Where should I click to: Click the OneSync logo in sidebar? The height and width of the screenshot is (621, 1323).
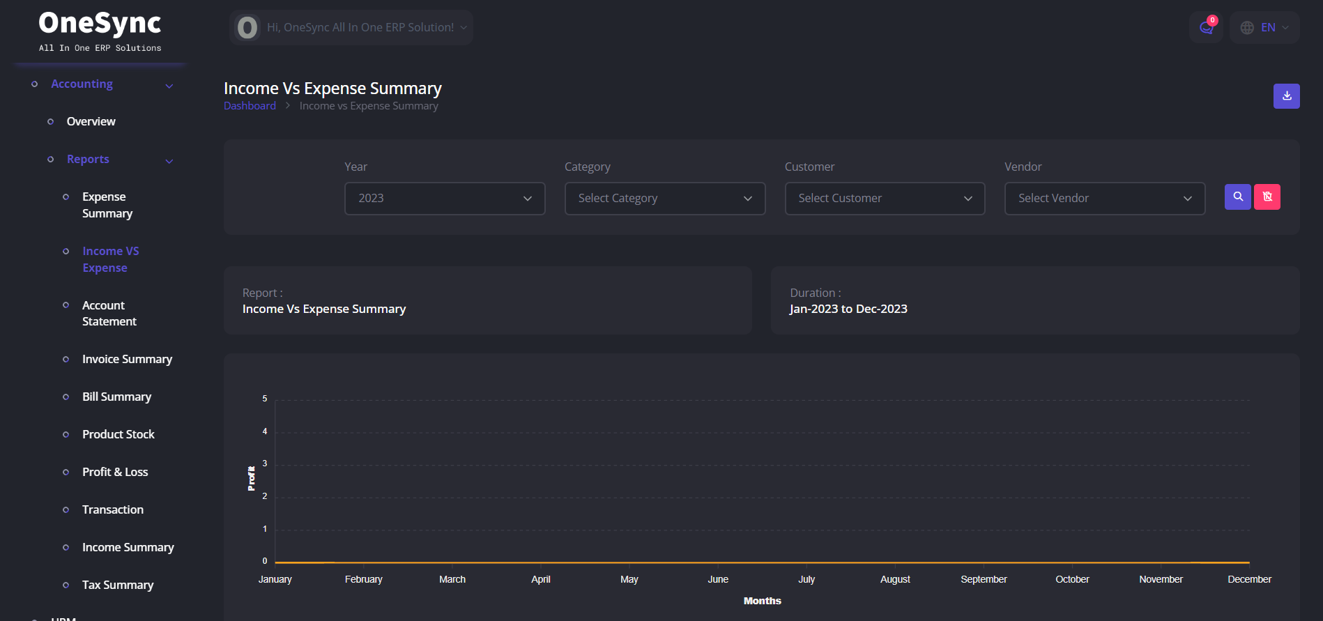coord(100,30)
